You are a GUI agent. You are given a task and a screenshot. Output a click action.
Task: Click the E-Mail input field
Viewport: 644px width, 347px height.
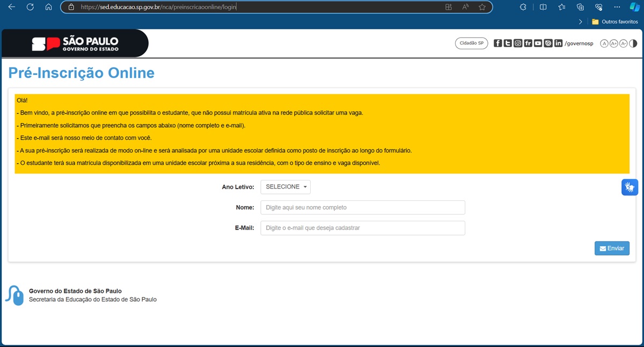point(363,228)
